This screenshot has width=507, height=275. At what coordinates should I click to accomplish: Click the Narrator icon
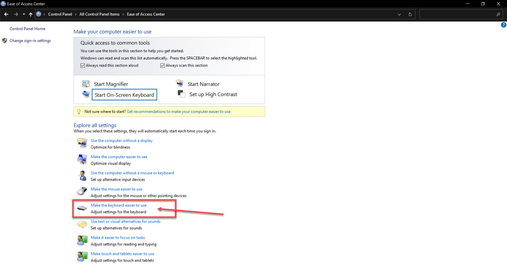click(180, 83)
